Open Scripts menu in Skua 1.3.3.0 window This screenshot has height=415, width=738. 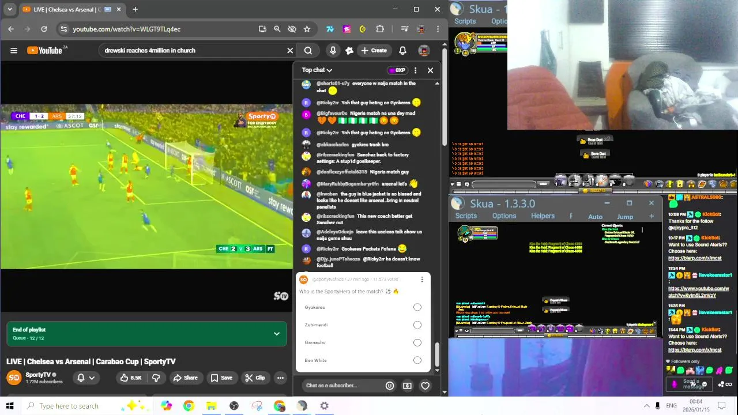[x=466, y=216]
